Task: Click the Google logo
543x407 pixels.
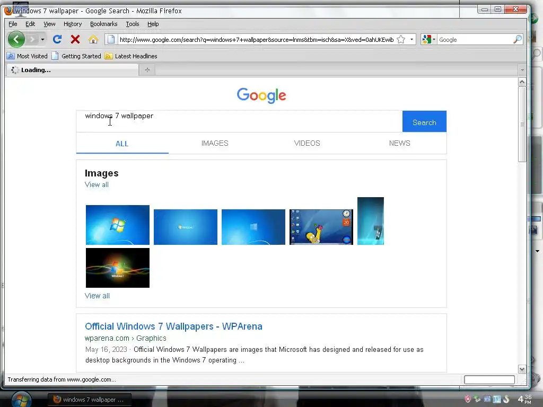Action: (261, 95)
